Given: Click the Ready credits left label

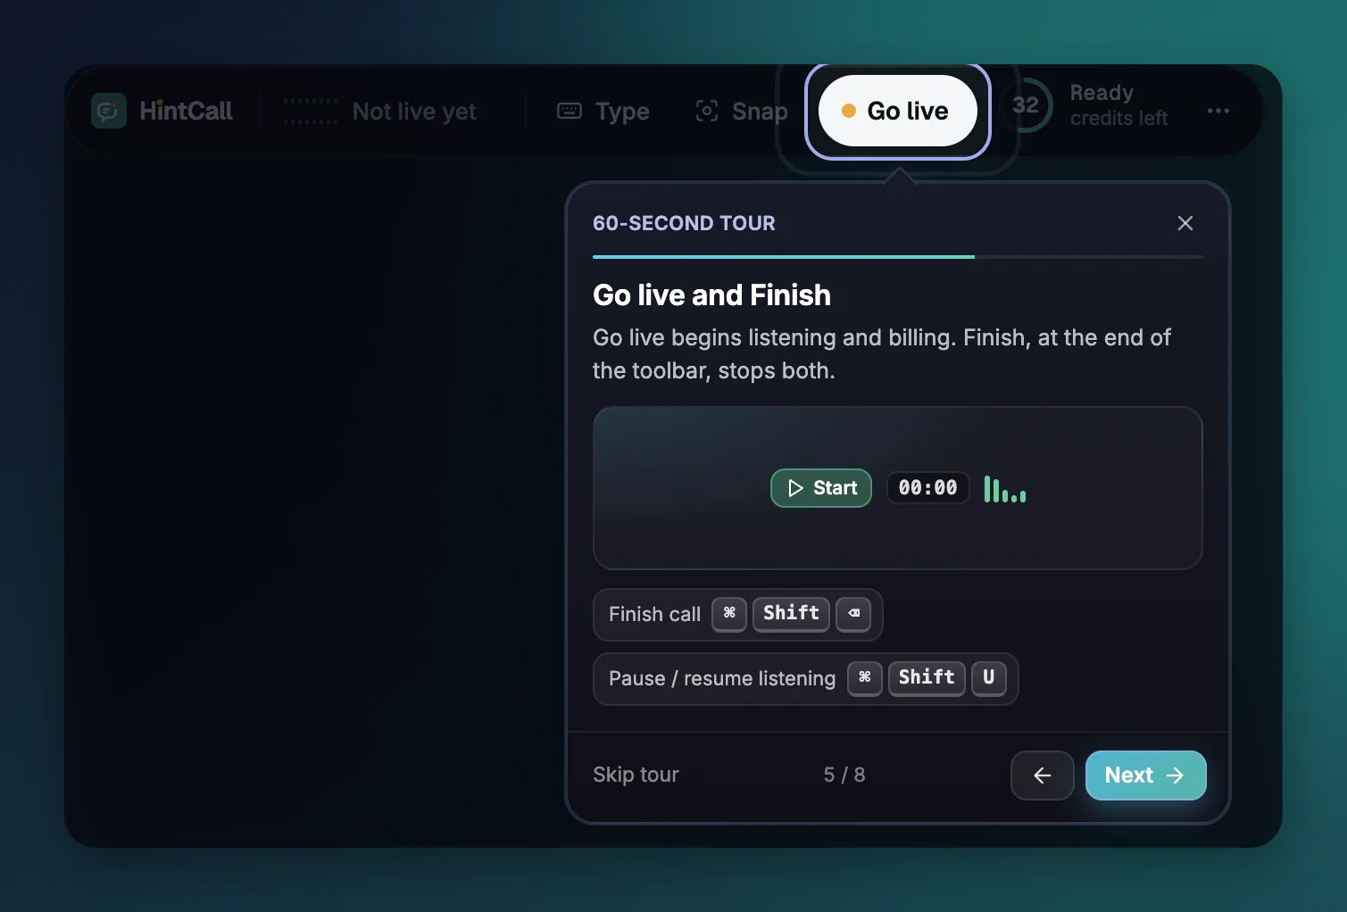Looking at the screenshot, I should click(x=1119, y=105).
